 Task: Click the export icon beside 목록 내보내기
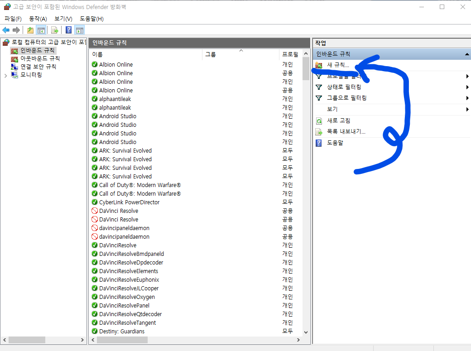(x=319, y=132)
